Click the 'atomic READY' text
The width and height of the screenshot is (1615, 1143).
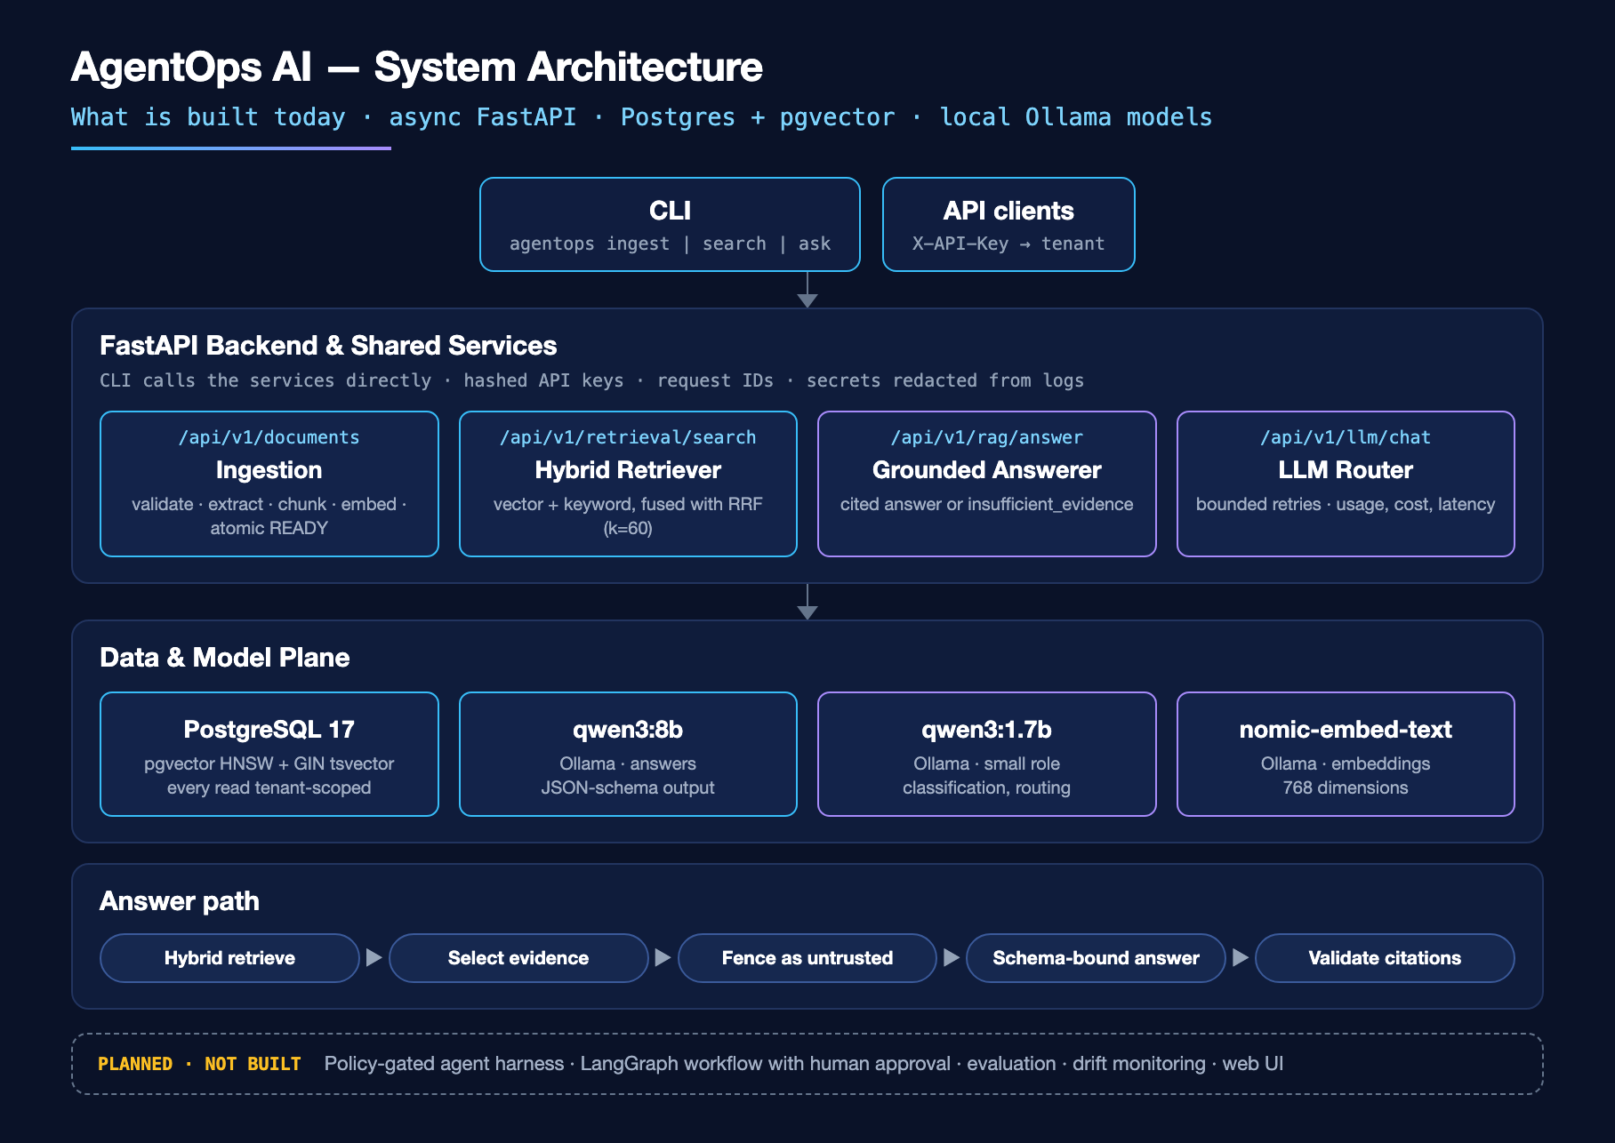[269, 528]
